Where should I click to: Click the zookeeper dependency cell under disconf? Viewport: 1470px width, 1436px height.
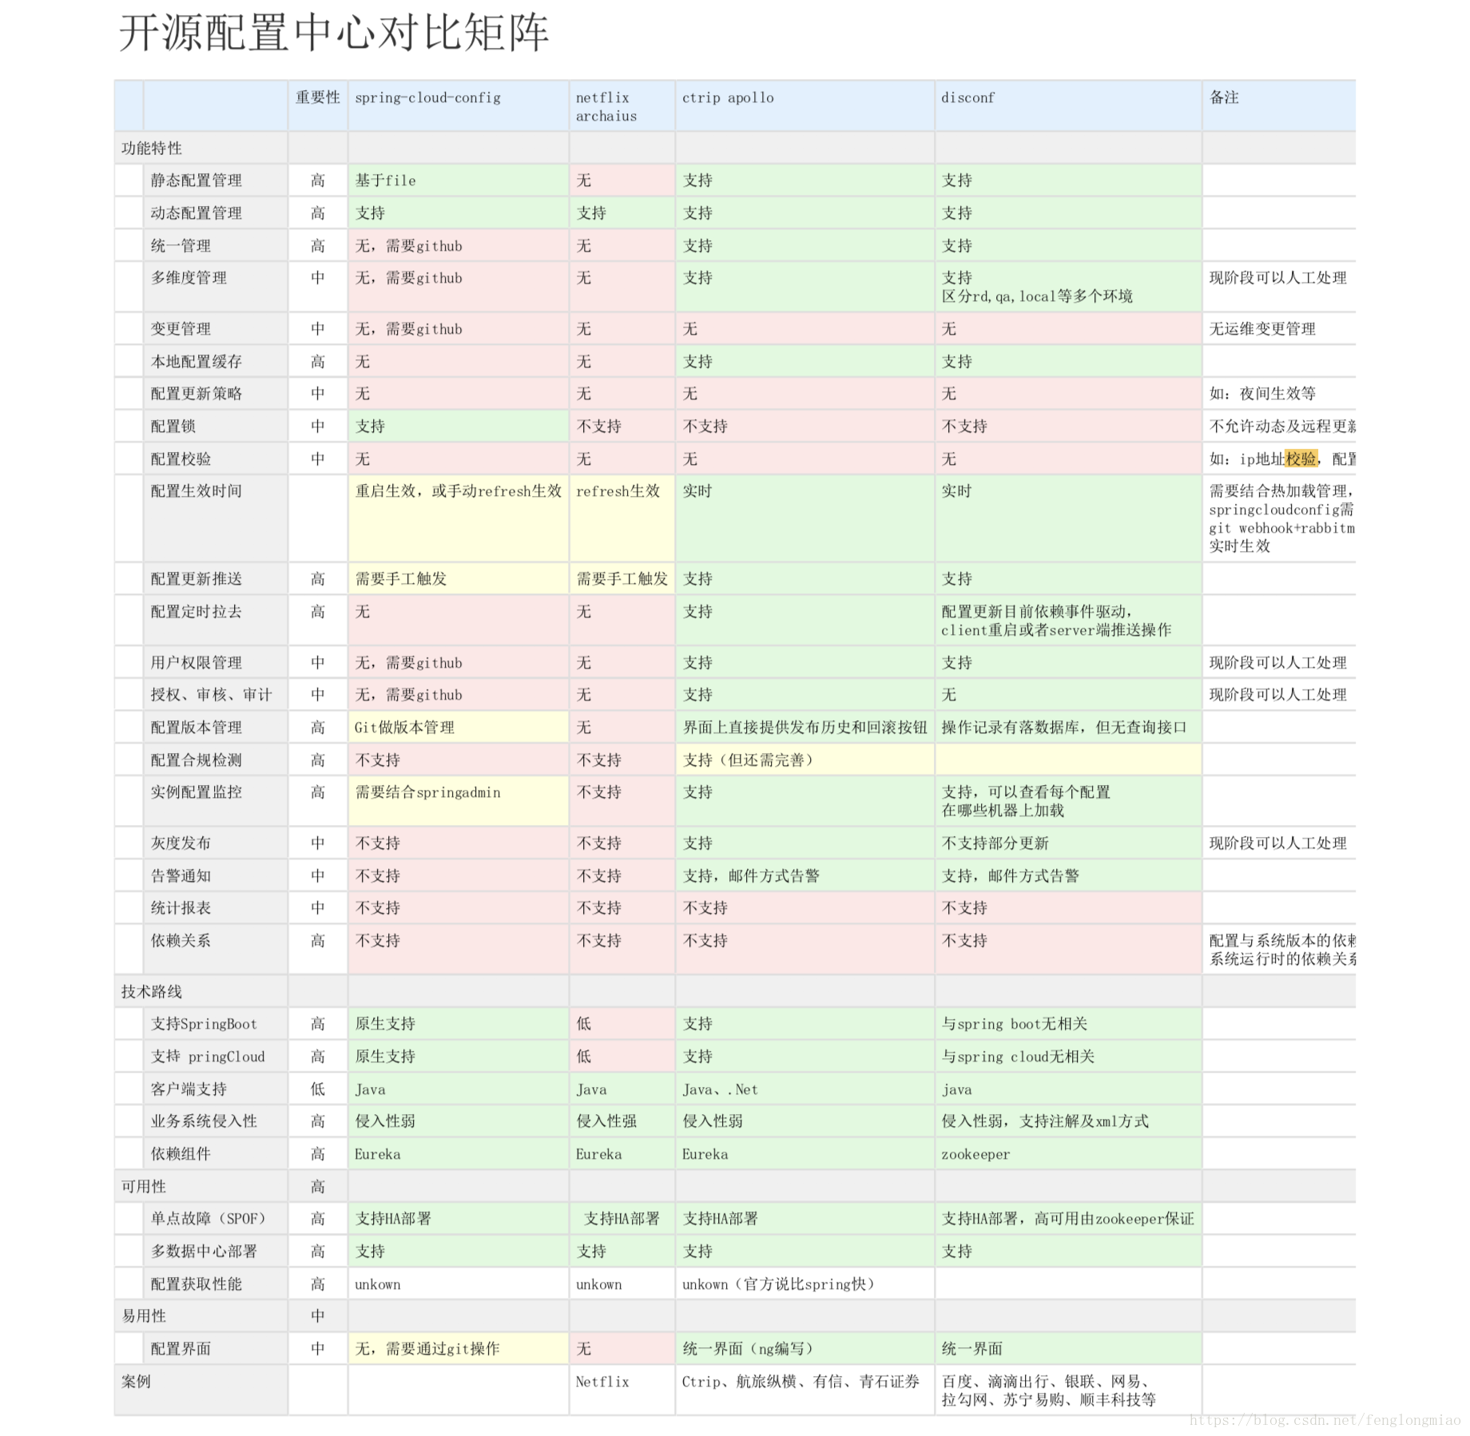(x=975, y=1153)
